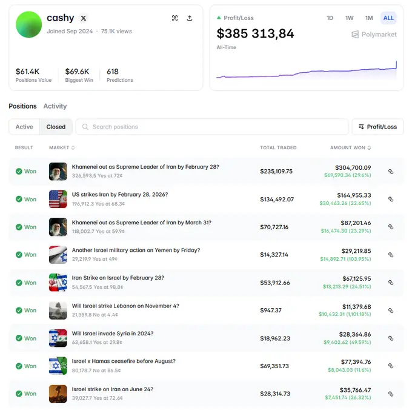The height and width of the screenshot is (410, 412).
Task: Click June 24 strike thumbnail
Action: click(x=58, y=394)
